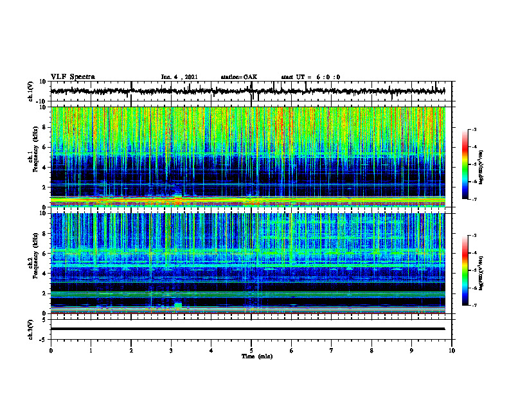The height and width of the screenshot is (393, 509).
Task: Select the "start UT = 6:0:0" text
Action: coord(310,77)
